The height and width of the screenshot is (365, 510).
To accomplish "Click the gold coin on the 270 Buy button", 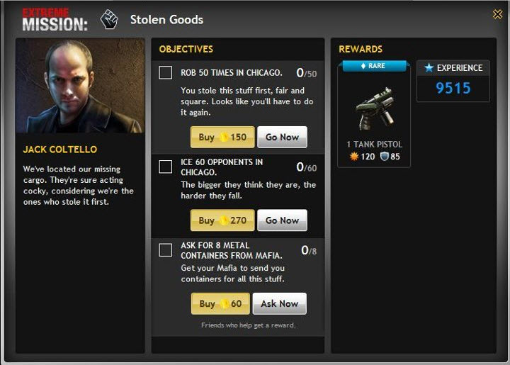I will click(224, 220).
